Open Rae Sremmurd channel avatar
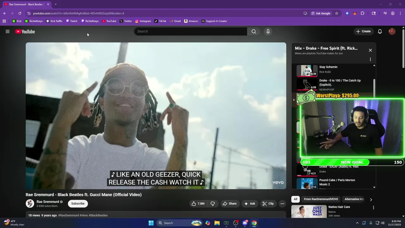 click(30, 204)
